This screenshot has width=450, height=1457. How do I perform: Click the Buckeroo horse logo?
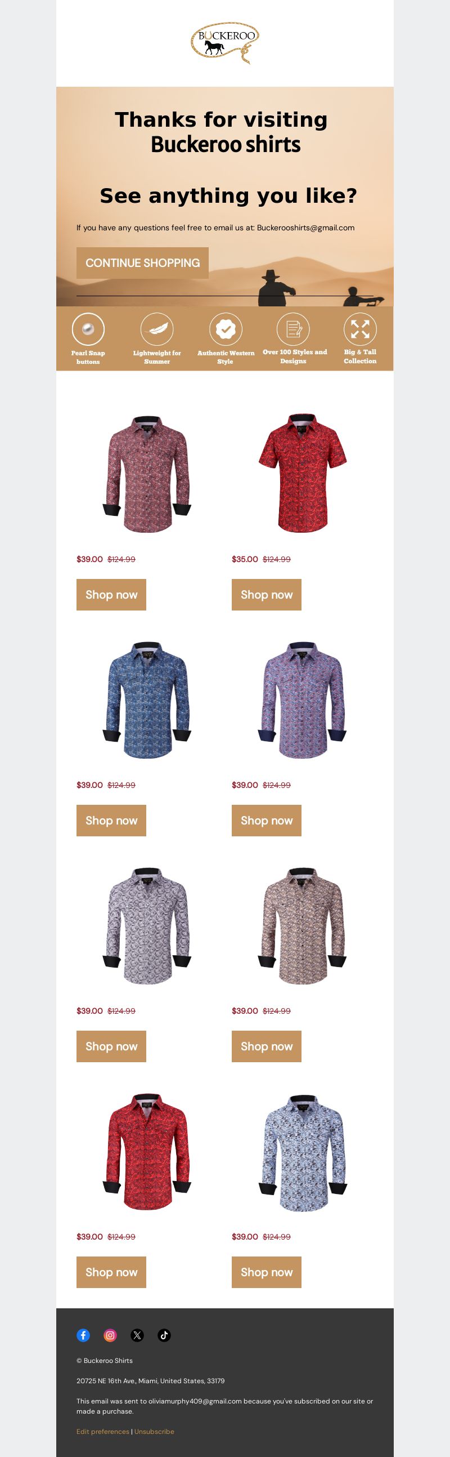click(224, 43)
